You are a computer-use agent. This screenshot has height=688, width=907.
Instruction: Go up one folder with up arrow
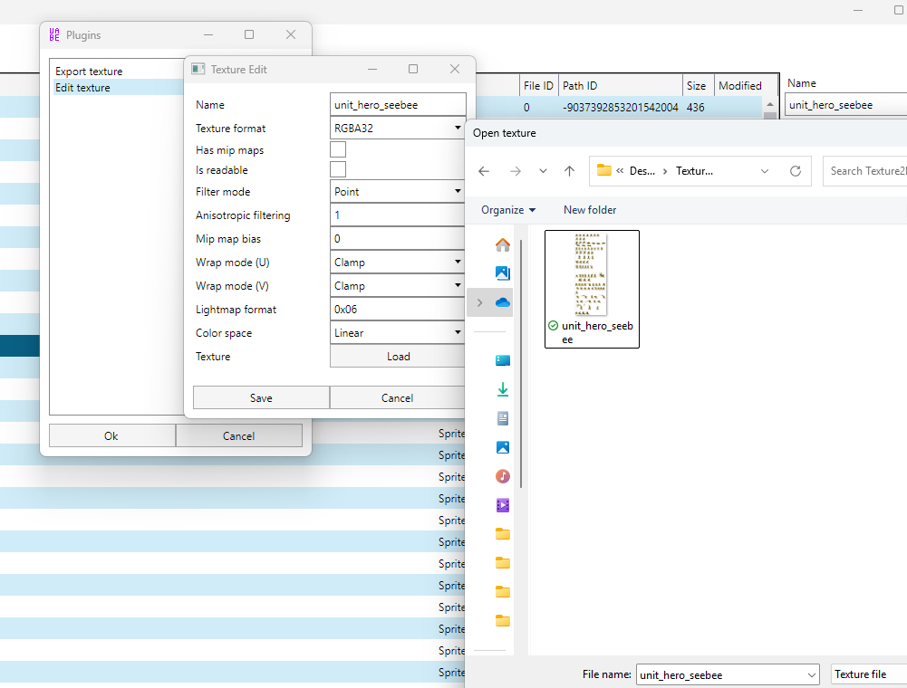click(x=569, y=171)
